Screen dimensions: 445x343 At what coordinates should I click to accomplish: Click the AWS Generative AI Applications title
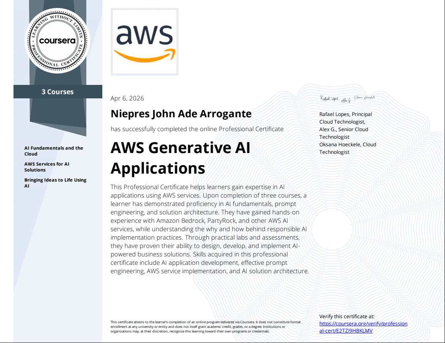click(x=180, y=158)
